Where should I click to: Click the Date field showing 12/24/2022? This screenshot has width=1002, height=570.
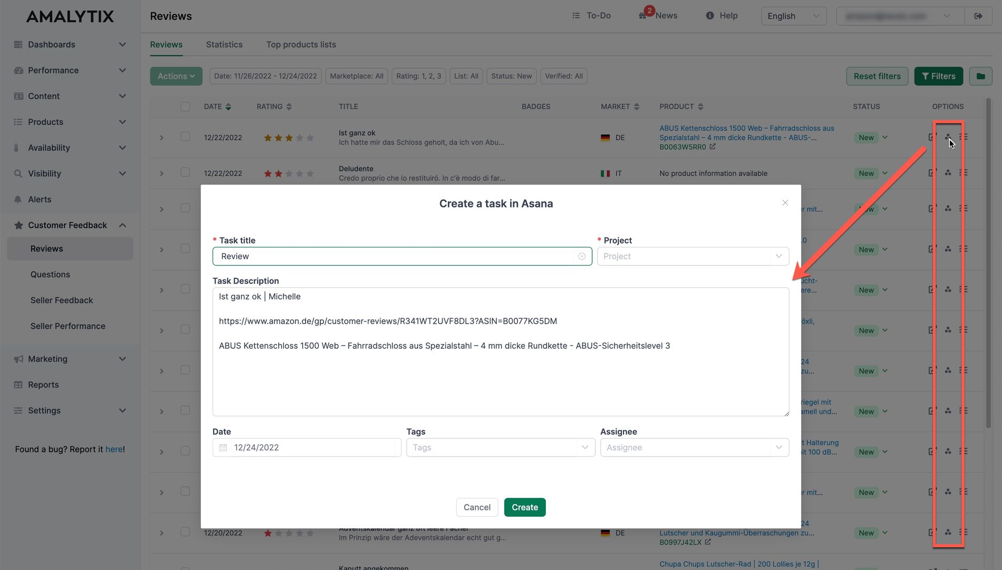[x=306, y=447]
